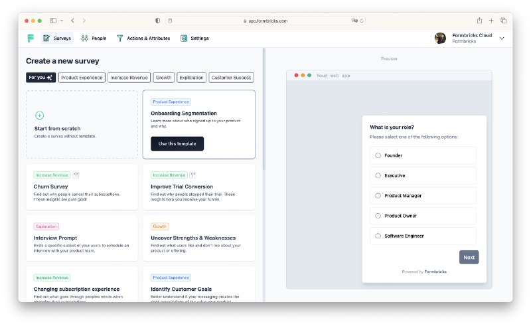531x326 pixels.
Task: Click the template list scrollbar
Action: point(264,108)
